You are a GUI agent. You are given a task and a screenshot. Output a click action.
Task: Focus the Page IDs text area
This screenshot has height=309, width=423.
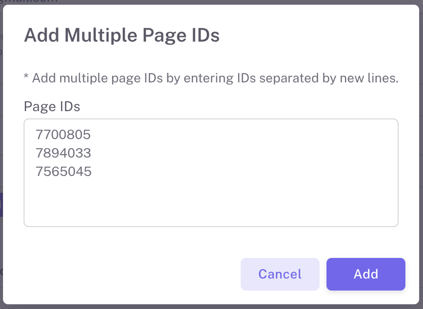tap(211, 173)
